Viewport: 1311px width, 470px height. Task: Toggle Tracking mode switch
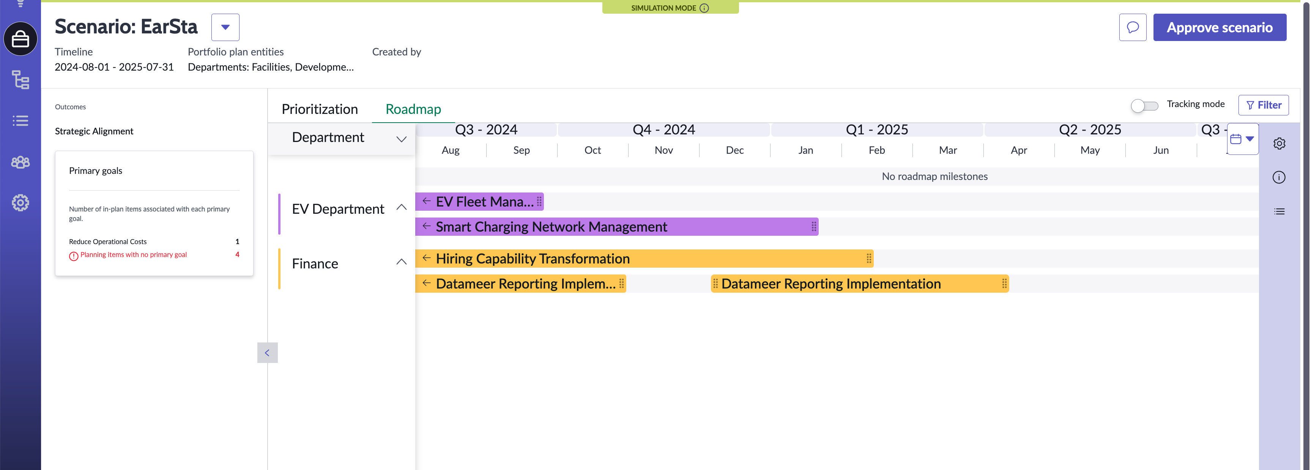[x=1144, y=106]
